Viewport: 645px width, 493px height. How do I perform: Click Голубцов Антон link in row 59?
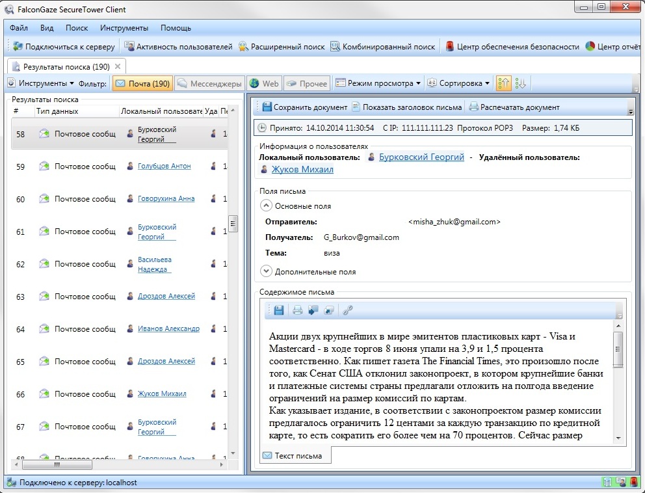pyautogui.click(x=164, y=166)
